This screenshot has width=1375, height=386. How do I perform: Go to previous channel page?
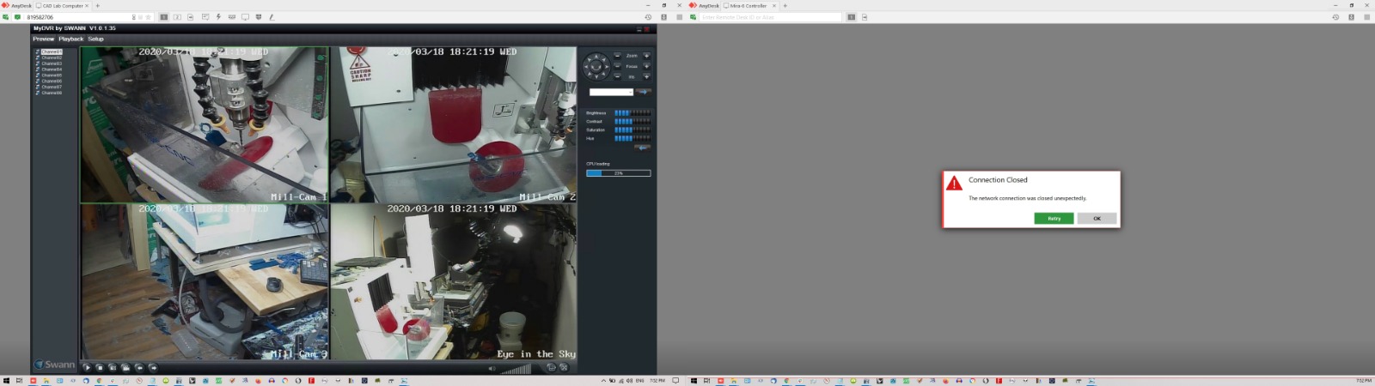(139, 367)
